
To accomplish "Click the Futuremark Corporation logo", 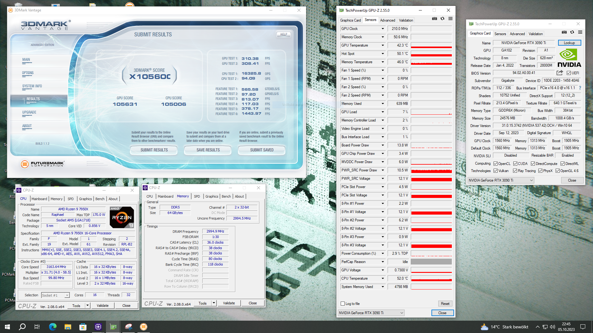I will pyautogui.click(x=43, y=164).
